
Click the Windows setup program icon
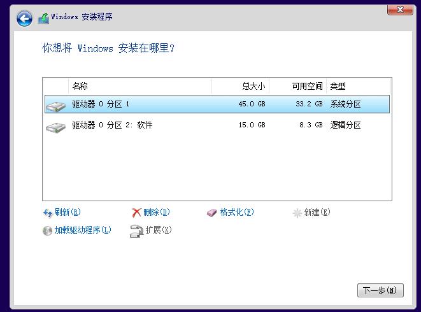43,18
